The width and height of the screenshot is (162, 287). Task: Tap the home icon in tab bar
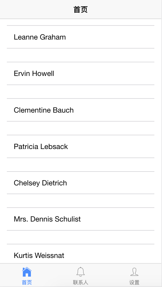[27, 272]
